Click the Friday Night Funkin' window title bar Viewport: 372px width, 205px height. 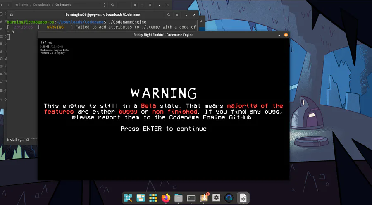click(x=163, y=35)
